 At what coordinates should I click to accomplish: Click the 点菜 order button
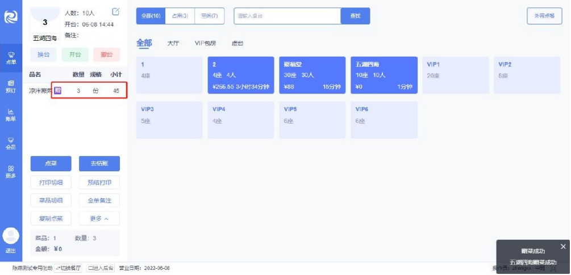51,164
